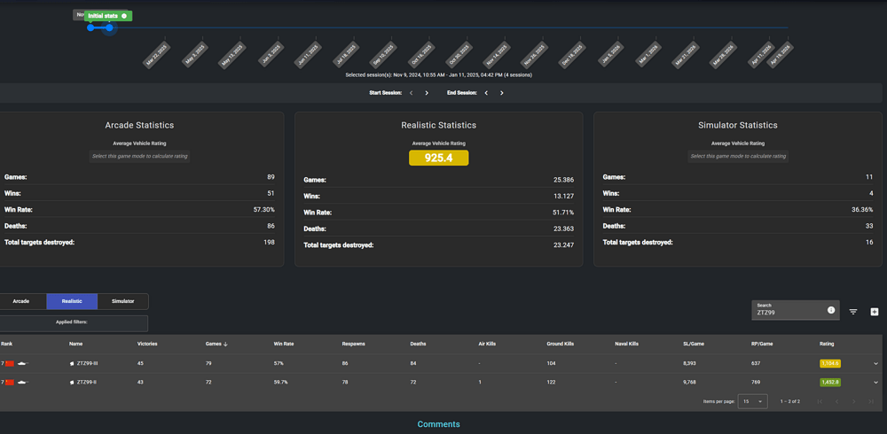Click the green 1,452.8 rating badge
The width and height of the screenshot is (887, 434).
830,383
